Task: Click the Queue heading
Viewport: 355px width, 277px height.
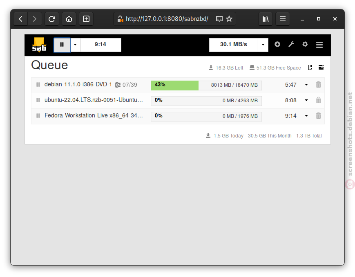Action: [49, 65]
